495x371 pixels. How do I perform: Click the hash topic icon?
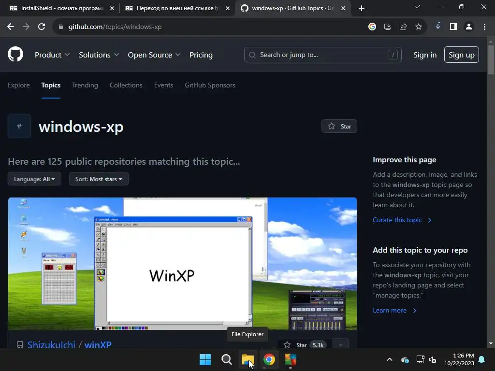19,126
